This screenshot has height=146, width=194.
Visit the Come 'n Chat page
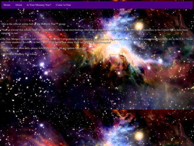point(63,5)
